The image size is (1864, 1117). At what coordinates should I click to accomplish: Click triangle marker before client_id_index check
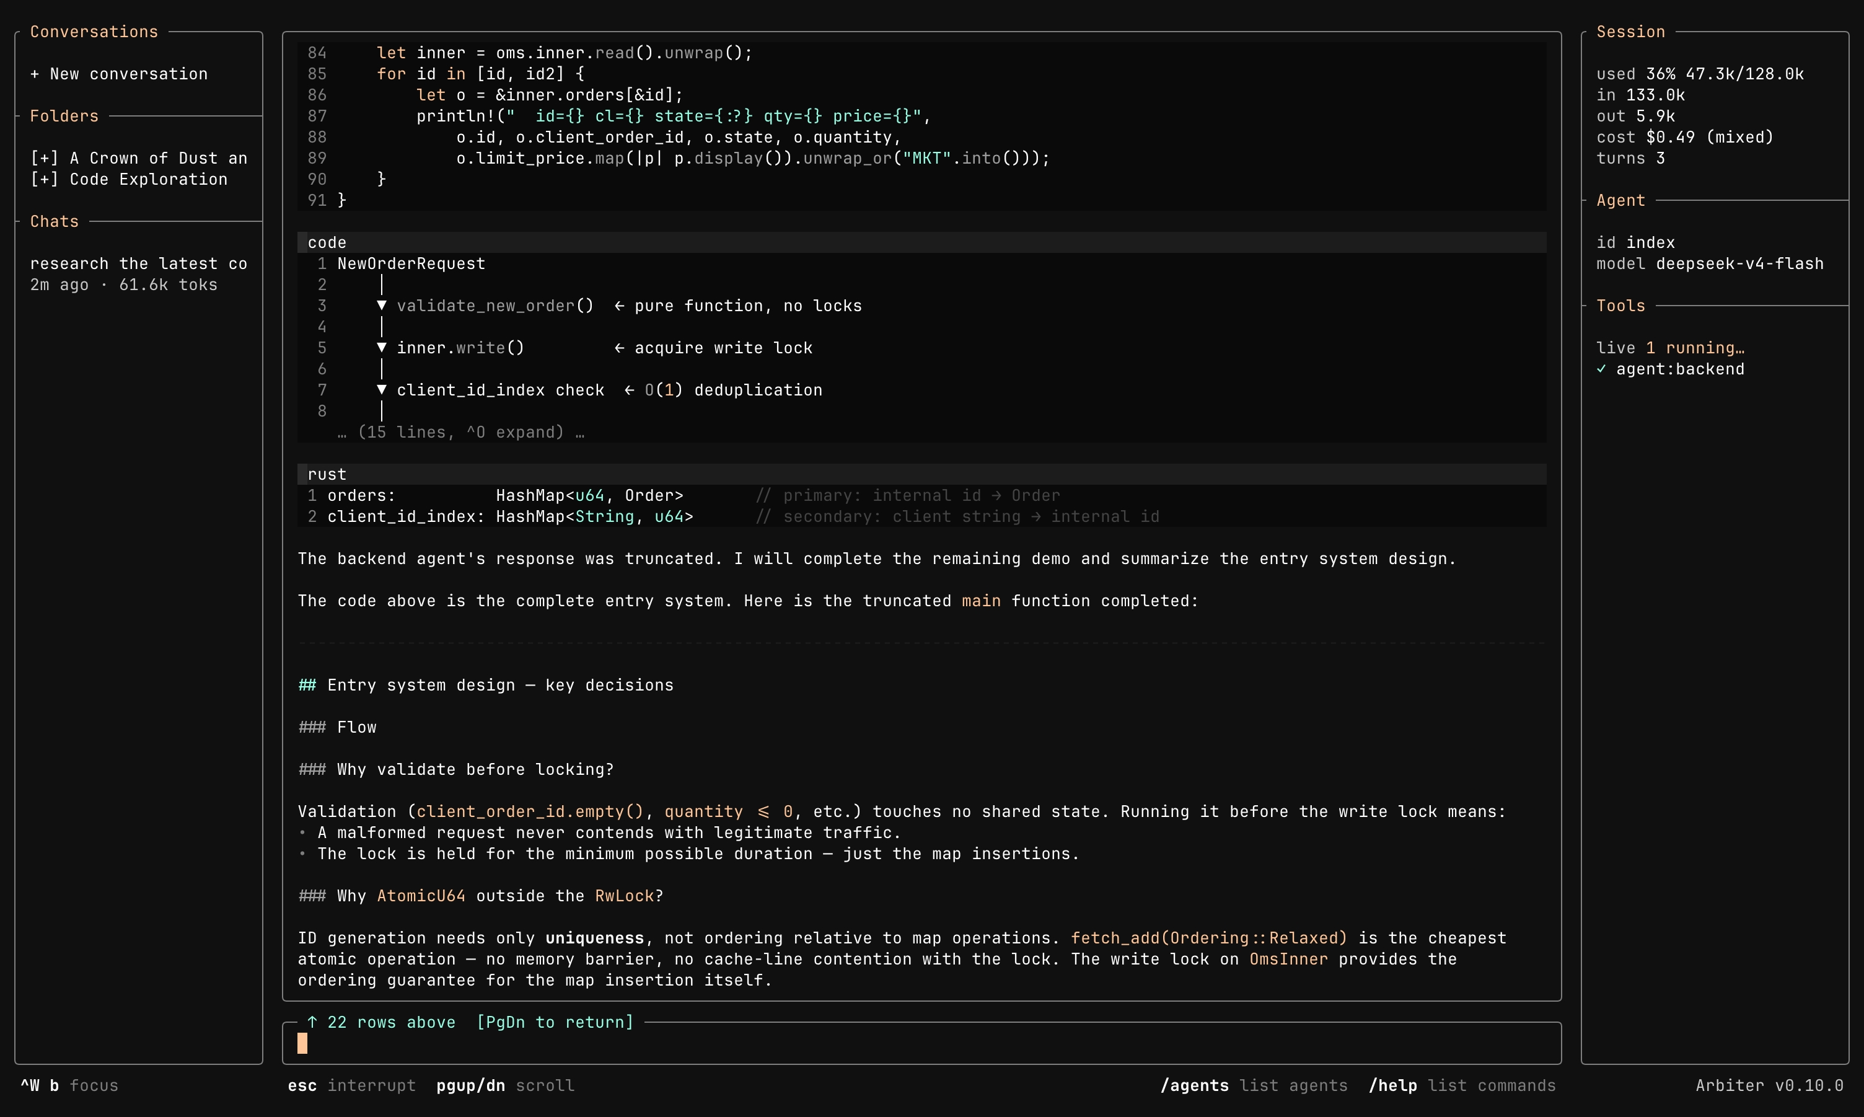[381, 390]
